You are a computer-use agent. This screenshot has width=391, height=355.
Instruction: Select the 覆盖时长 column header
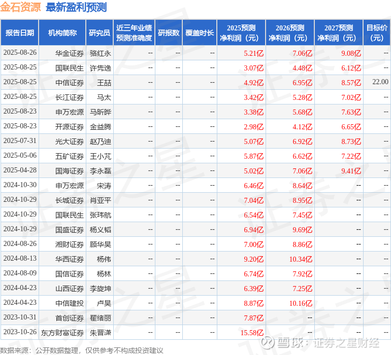pos(200,32)
